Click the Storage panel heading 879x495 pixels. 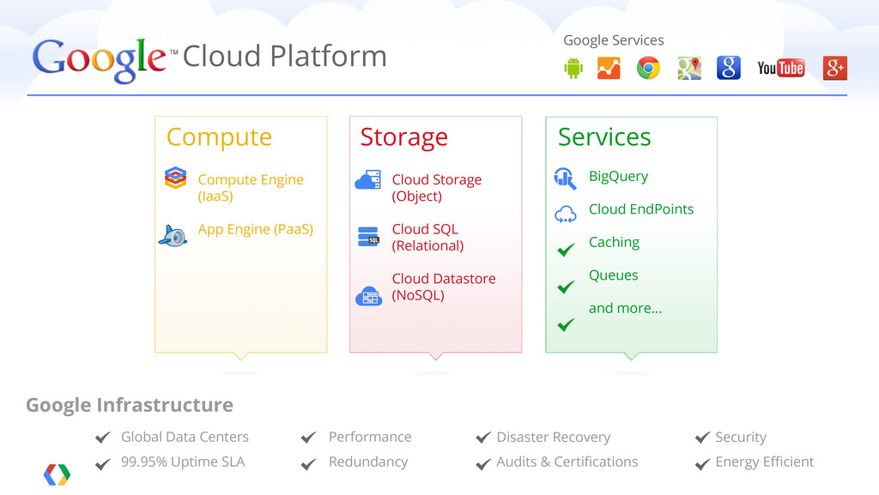click(x=403, y=138)
